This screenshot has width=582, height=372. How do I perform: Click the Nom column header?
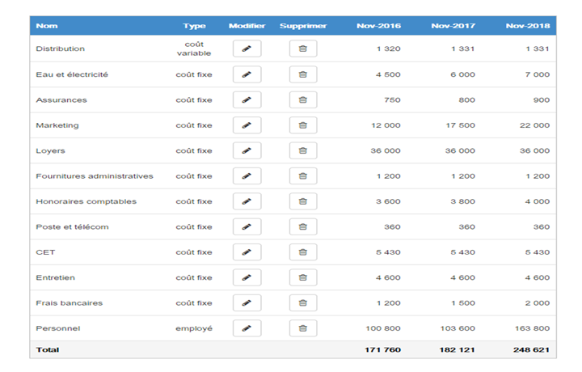click(x=47, y=26)
